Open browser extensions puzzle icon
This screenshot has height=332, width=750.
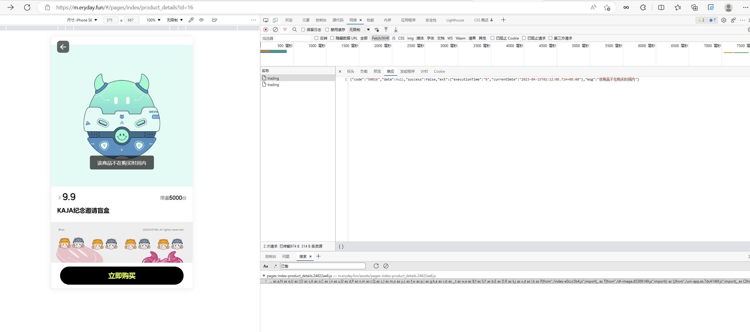click(x=643, y=8)
